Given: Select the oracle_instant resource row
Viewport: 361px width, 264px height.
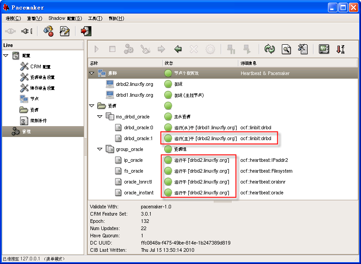Looking at the screenshot, I should point(138,193).
